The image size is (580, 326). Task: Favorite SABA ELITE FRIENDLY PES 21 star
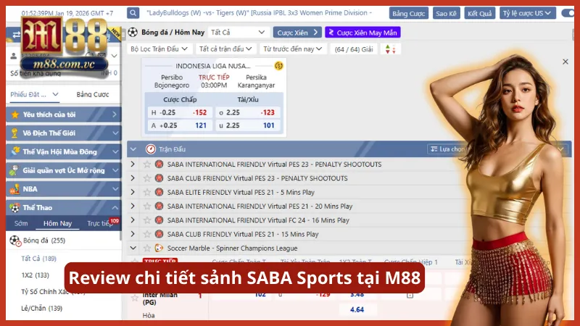(147, 192)
